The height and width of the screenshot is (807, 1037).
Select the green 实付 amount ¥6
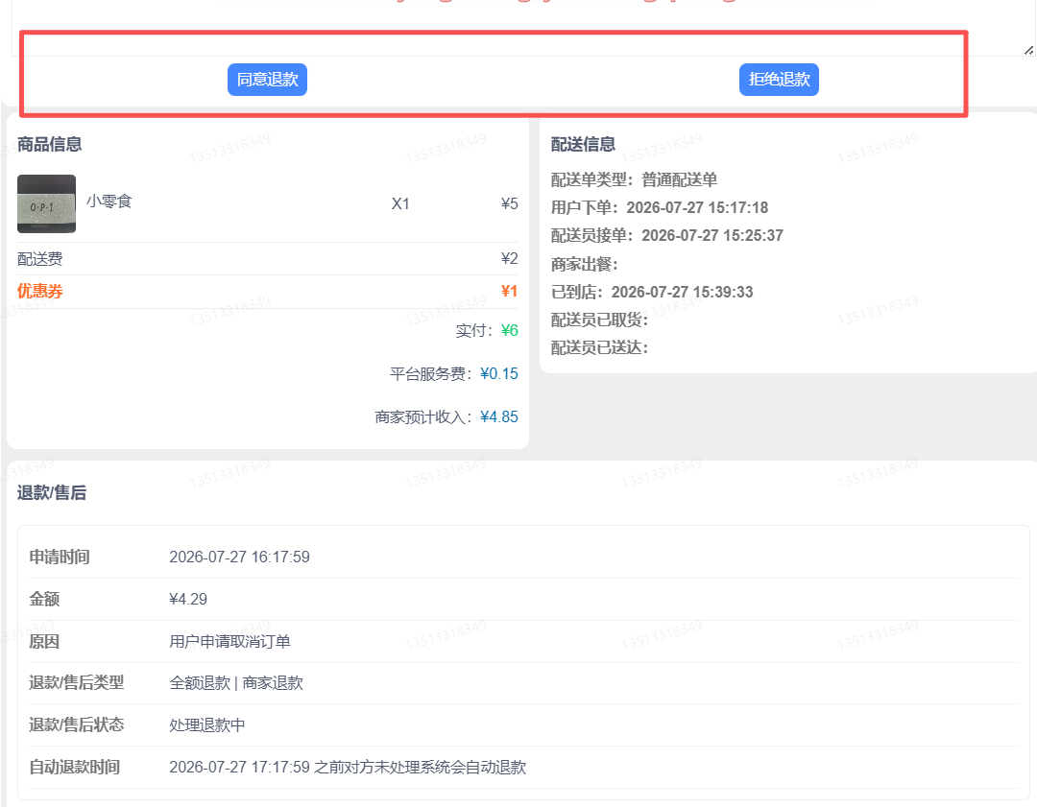pyautogui.click(x=509, y=330)
